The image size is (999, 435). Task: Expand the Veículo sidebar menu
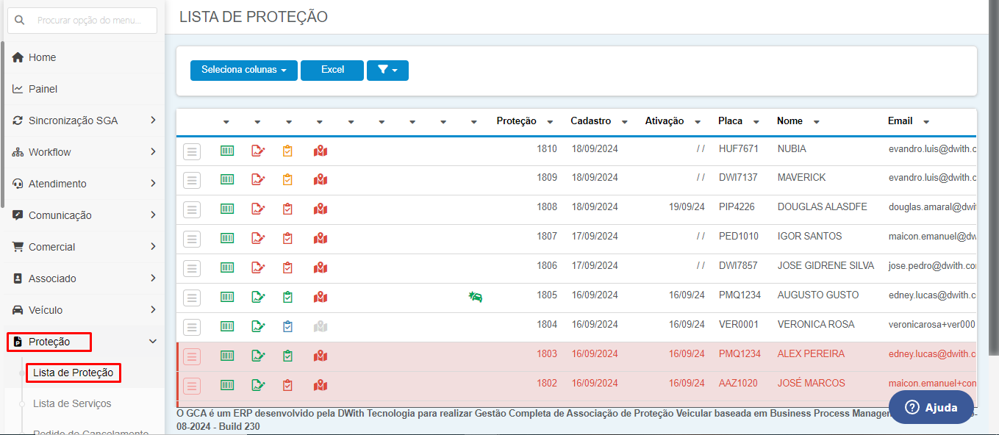(x=85, y=310)
